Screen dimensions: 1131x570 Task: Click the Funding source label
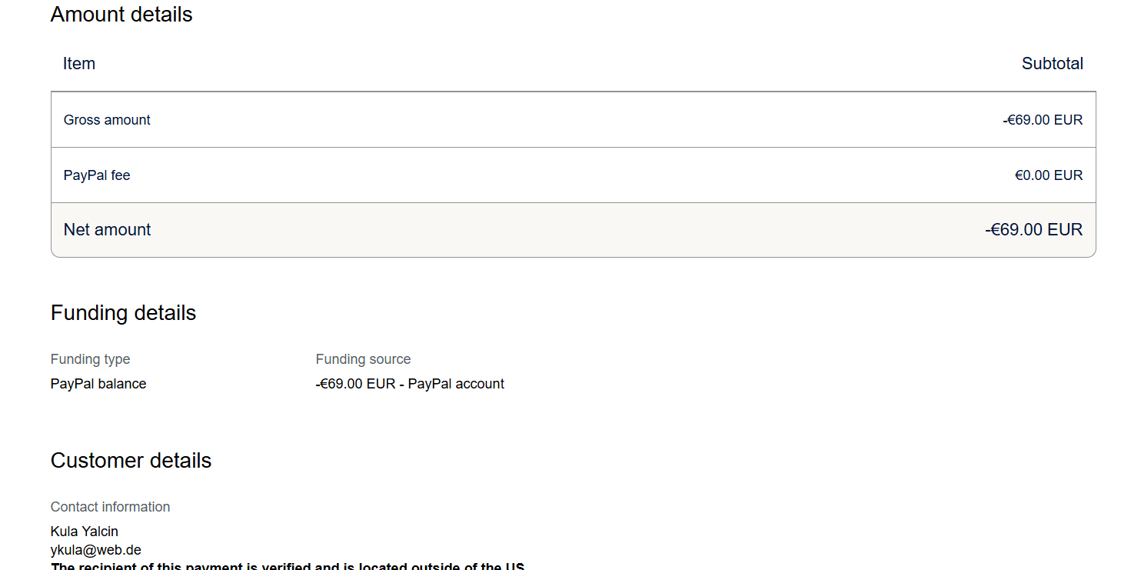click(x=363, y=359)
